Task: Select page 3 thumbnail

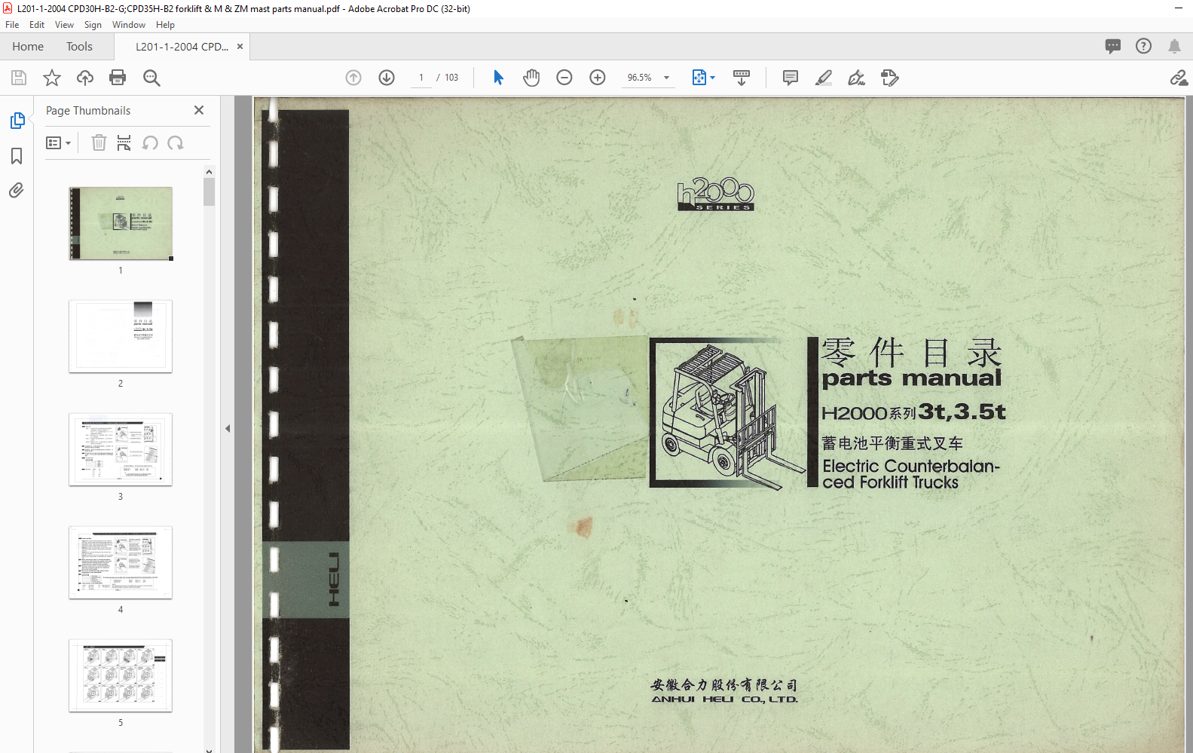Action: (121, 449)
